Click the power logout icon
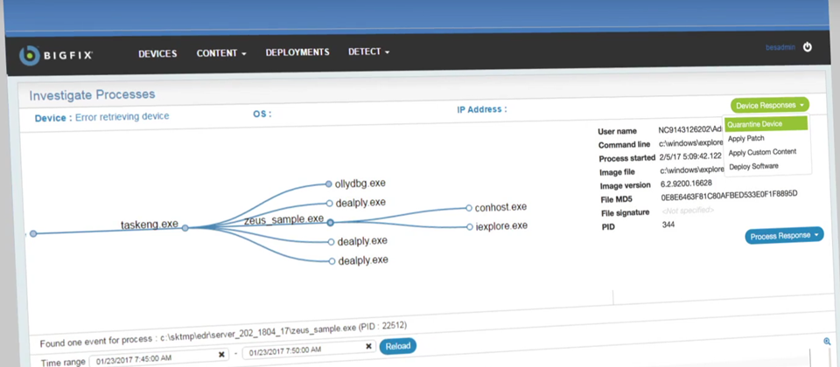 [x=808, y=47]
